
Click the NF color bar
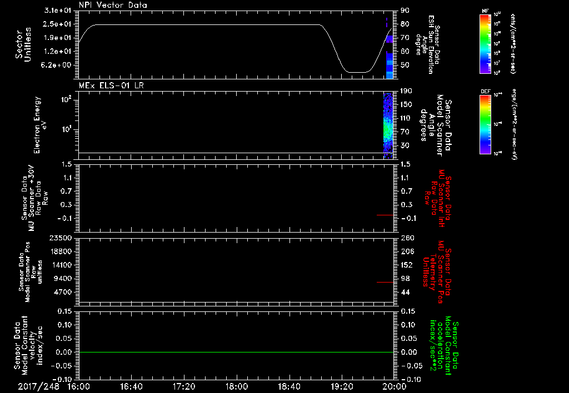pos(485,43)
